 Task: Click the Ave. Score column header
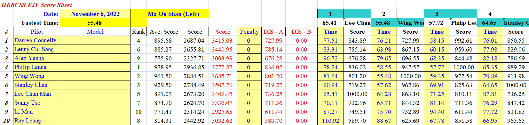(164, 31)
